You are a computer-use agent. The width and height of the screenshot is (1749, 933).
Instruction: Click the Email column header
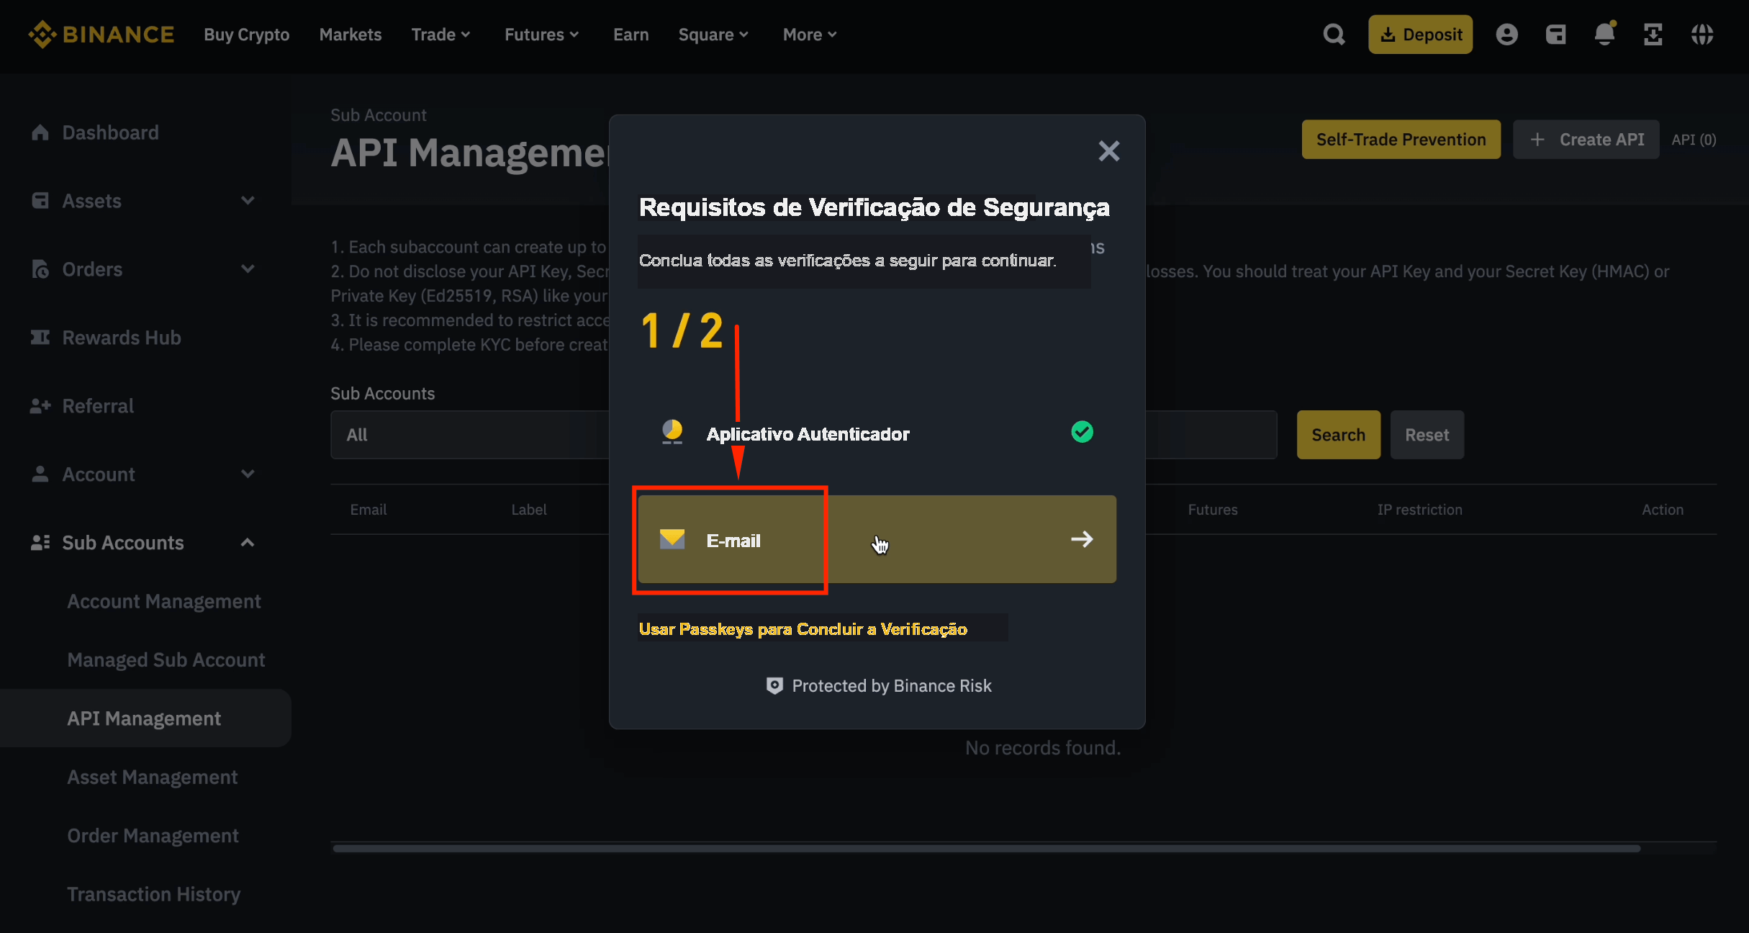(x=369, y=510)
